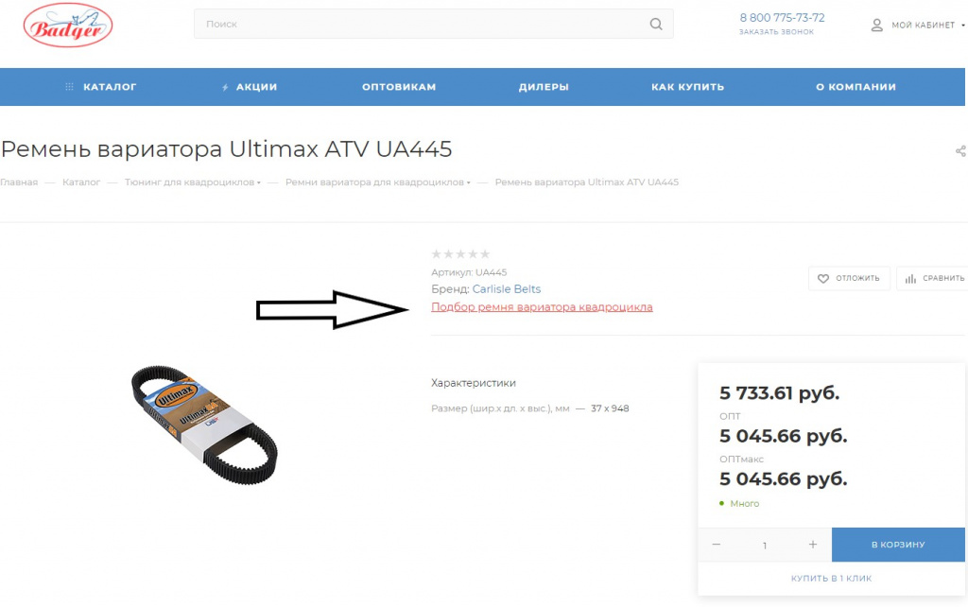Click Купить в 1 клик
Image resolution: width=968 pixels, height=607 pixels.
831,579
